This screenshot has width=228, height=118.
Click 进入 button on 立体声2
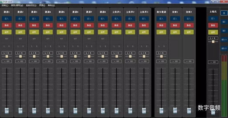(x=130, y=19)
